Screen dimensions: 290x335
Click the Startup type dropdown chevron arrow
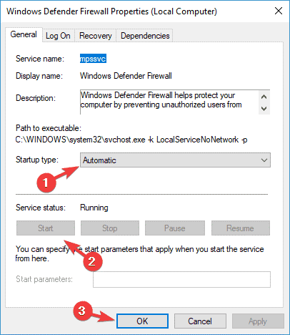264,160
